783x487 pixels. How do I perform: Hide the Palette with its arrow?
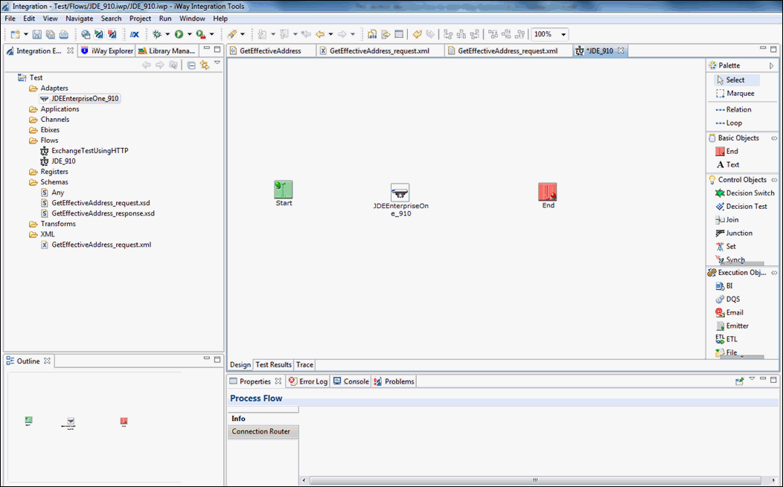(772, 65)
